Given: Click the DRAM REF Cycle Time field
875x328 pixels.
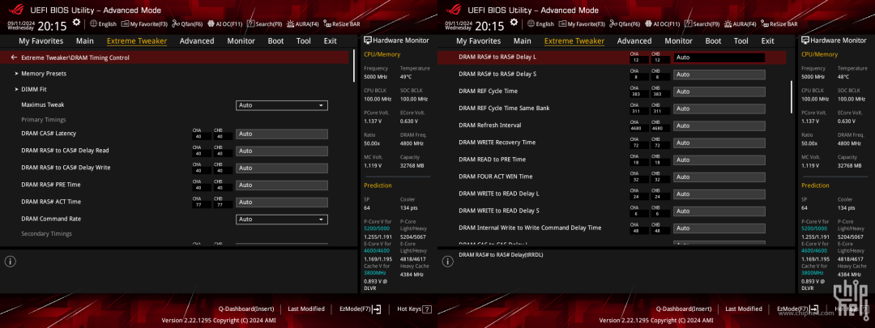Looking at the screenshot, I should pyautogui.click(x=719, y=92).
